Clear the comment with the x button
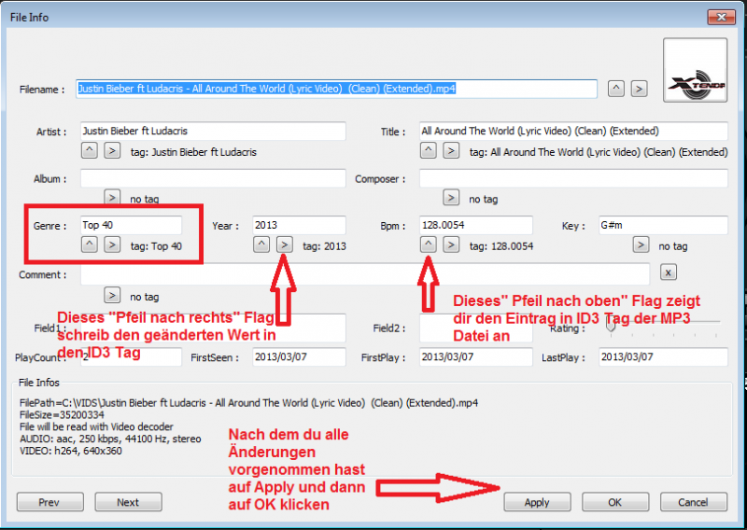The image size is (747, 530). (669, 272)
